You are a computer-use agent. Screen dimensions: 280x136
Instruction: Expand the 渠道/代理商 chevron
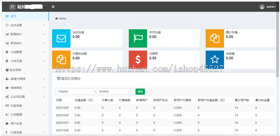click(44, 79)
